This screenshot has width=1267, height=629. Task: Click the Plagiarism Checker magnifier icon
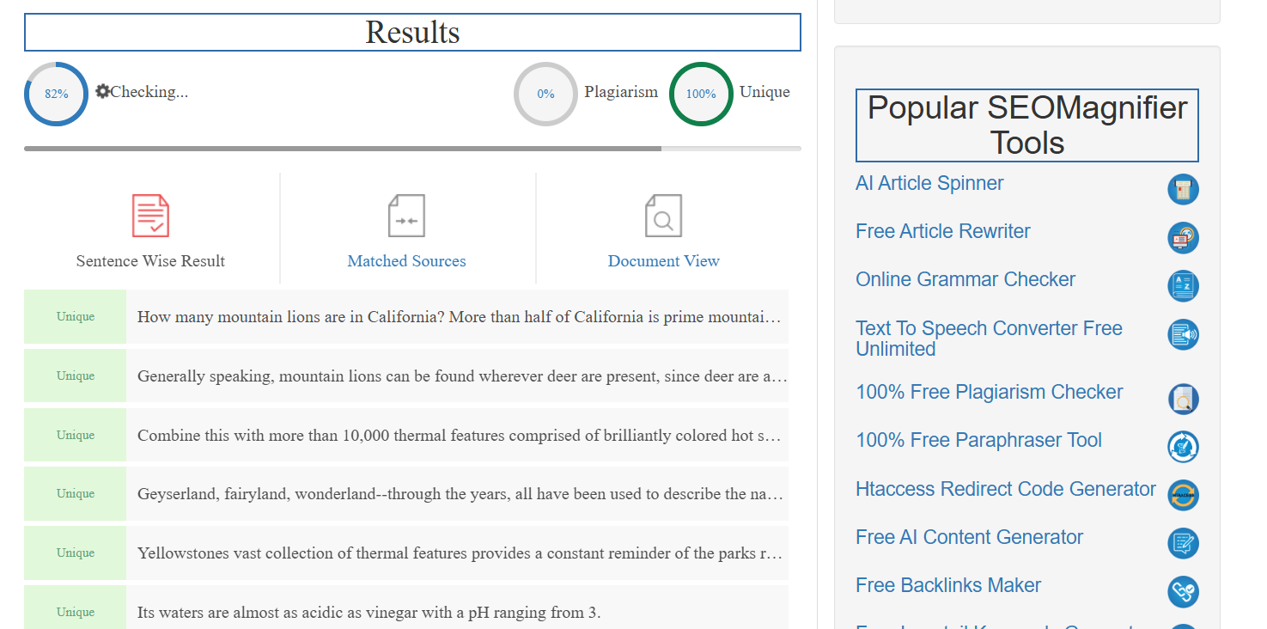1183,399
